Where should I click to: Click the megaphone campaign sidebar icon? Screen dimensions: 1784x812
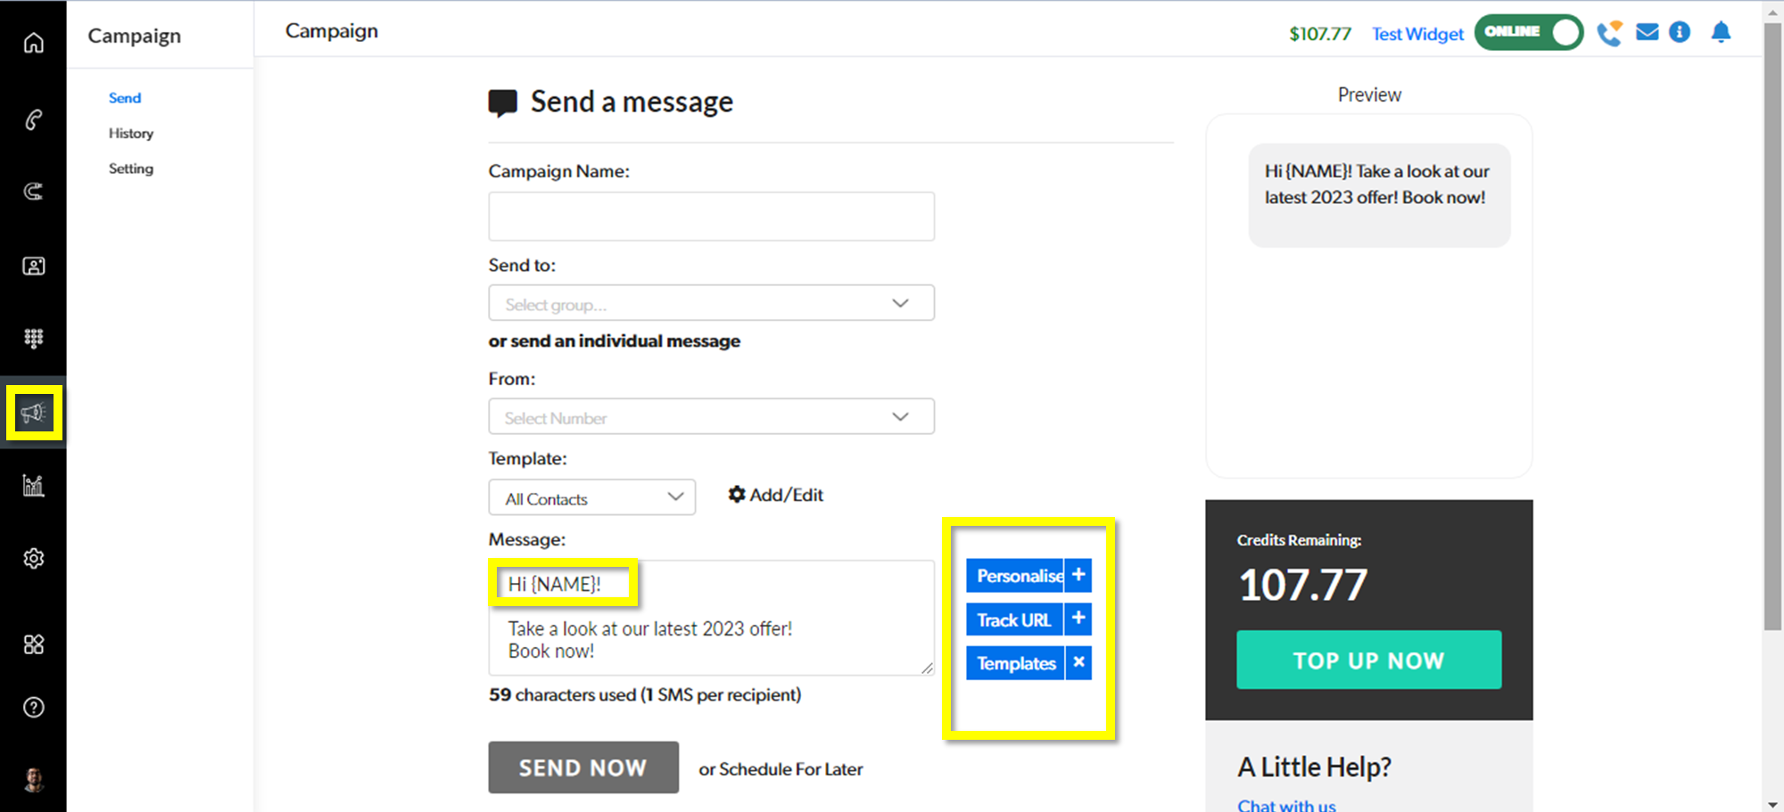34,413
